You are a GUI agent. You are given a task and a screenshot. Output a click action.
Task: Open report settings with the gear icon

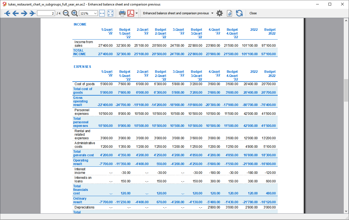pyautogui.click(x=220, y=13)
